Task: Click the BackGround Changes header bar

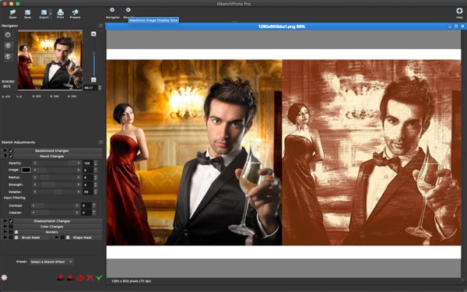Action: [x=52, y=151]
